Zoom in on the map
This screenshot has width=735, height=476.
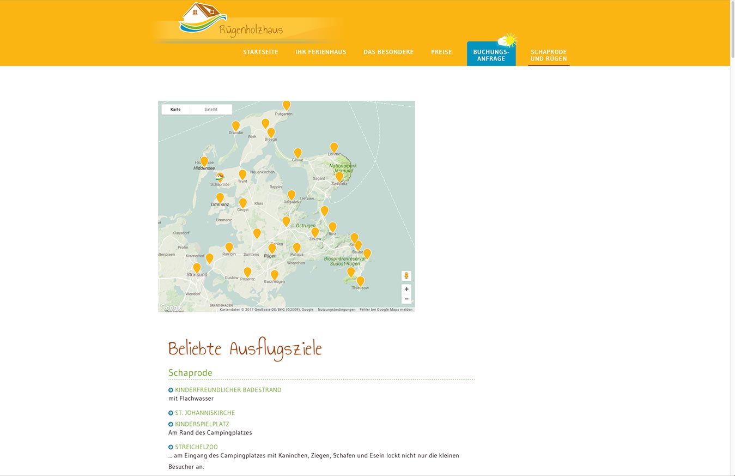point(406,290)
